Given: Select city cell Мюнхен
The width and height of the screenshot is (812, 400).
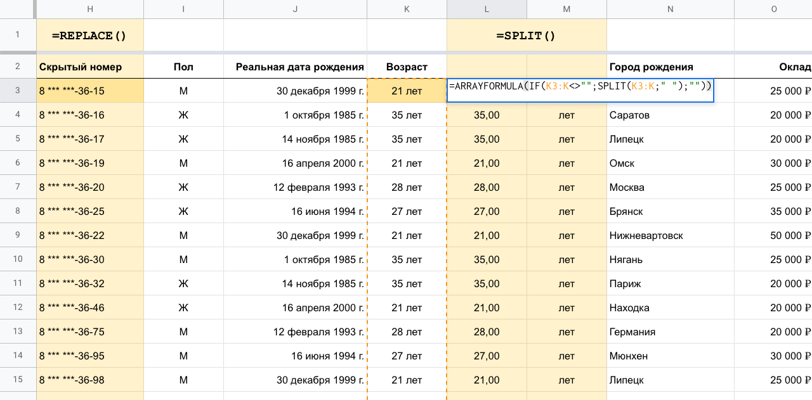Looking at the screenshot, I should [x=671, y=356].
